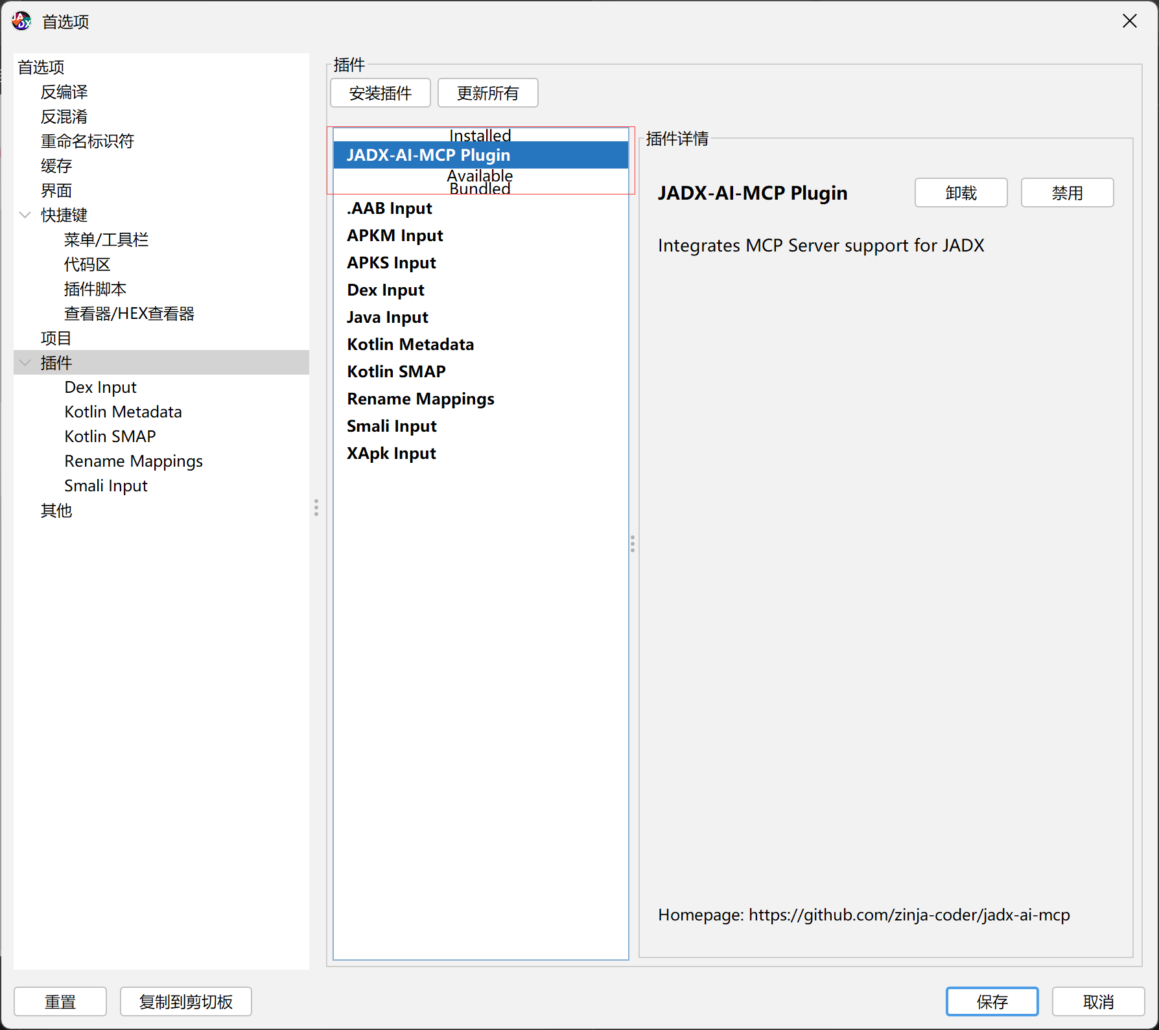Click the 重置 button
This screenshot has width=1159, height=1030.
coord(60,1002)
